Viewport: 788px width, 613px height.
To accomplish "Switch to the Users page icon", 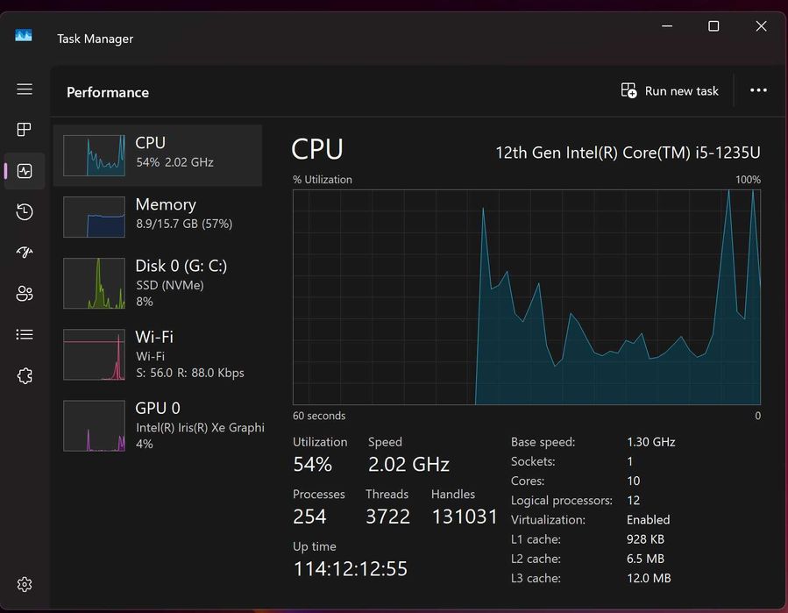I will (25, 294).
